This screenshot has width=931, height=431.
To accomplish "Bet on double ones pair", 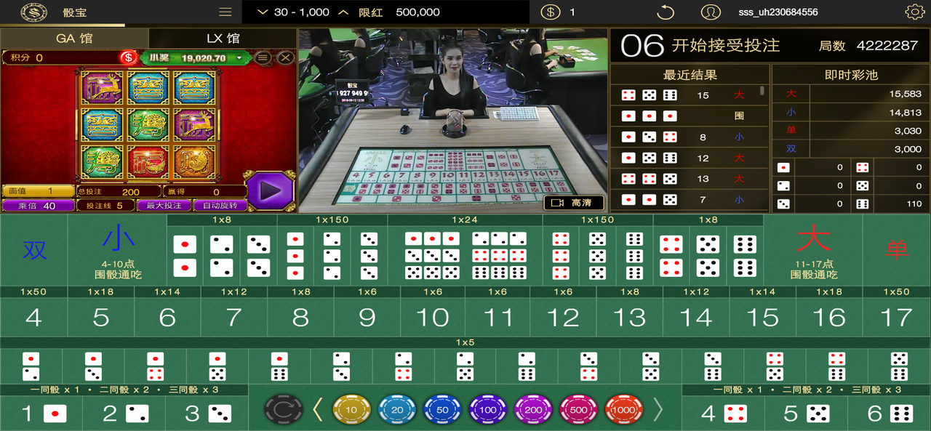I will coord(185,256).
